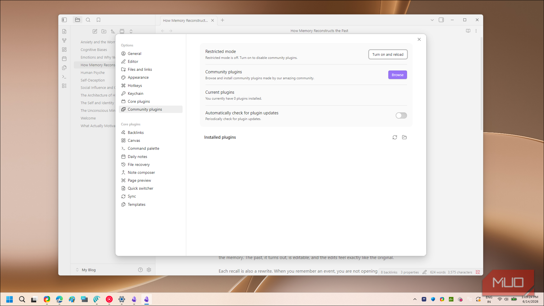Open the search icon in sidebar header
Image resolution: width=544 pixels, height=306 pixels.
click(x=88, y=20)
